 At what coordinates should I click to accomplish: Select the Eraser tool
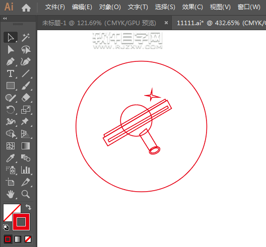coord(26,98)
